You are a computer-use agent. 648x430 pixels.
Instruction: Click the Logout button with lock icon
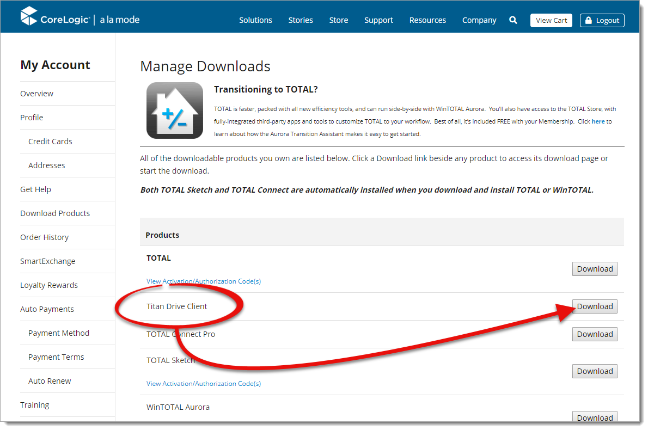point(602,20)
